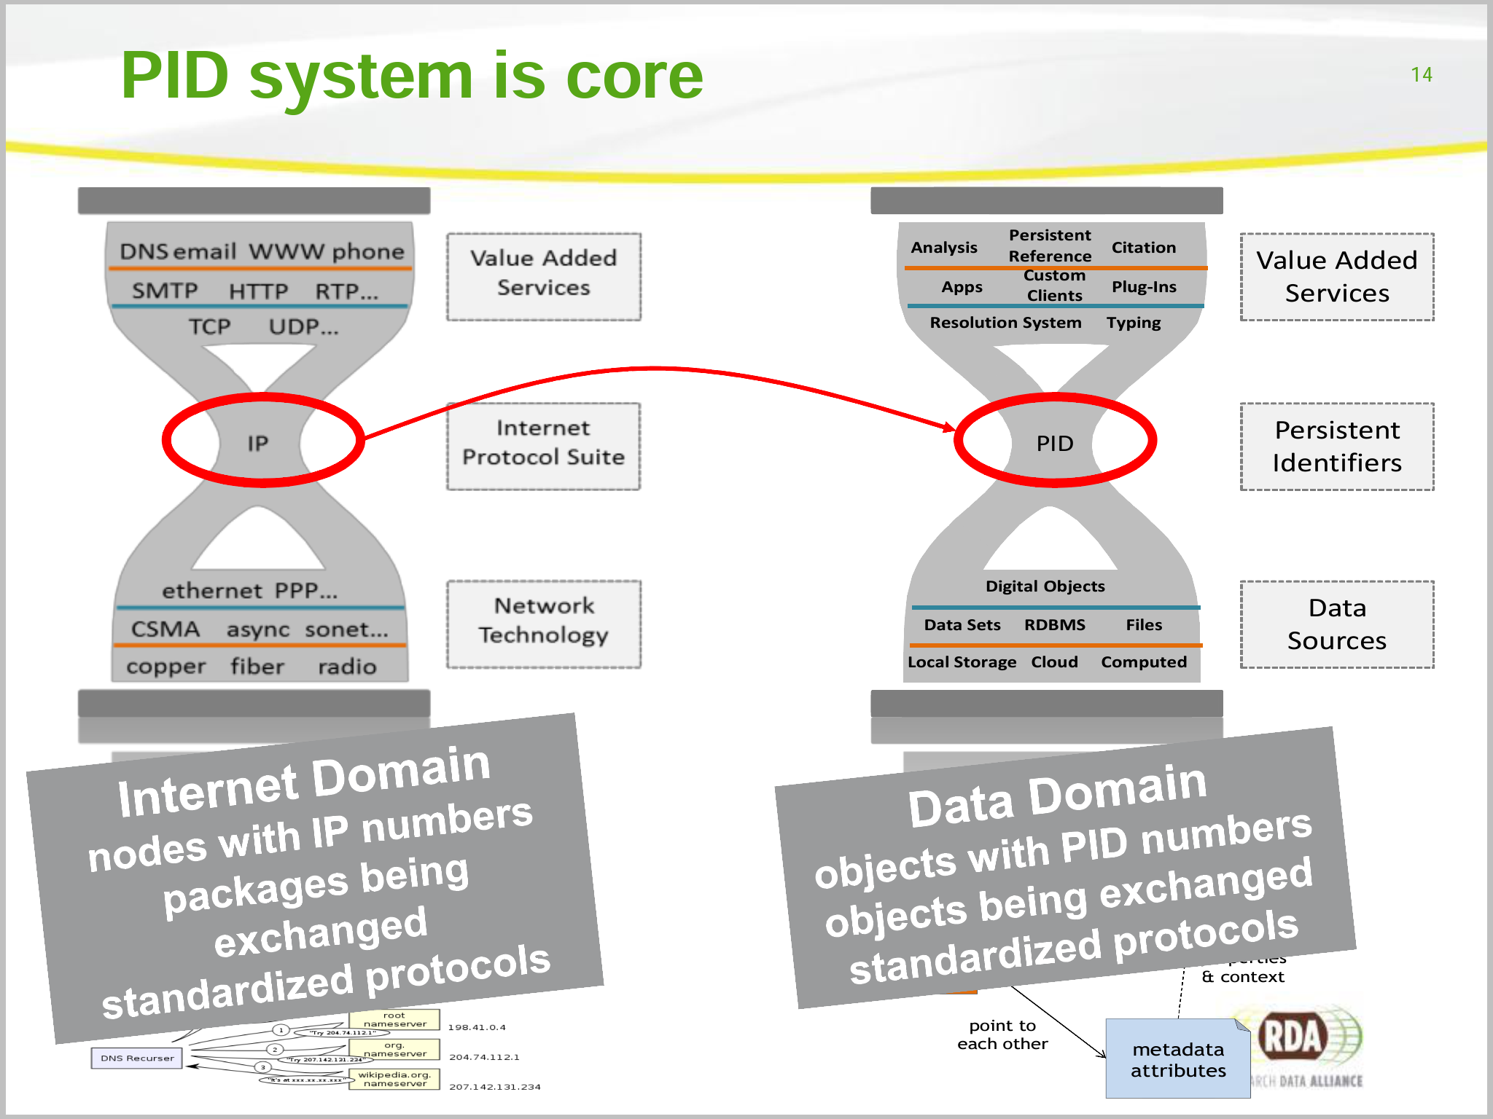Select the 'ethernet' label
This screenshot has height=1119, width=1493.
(x=211, y=590)
